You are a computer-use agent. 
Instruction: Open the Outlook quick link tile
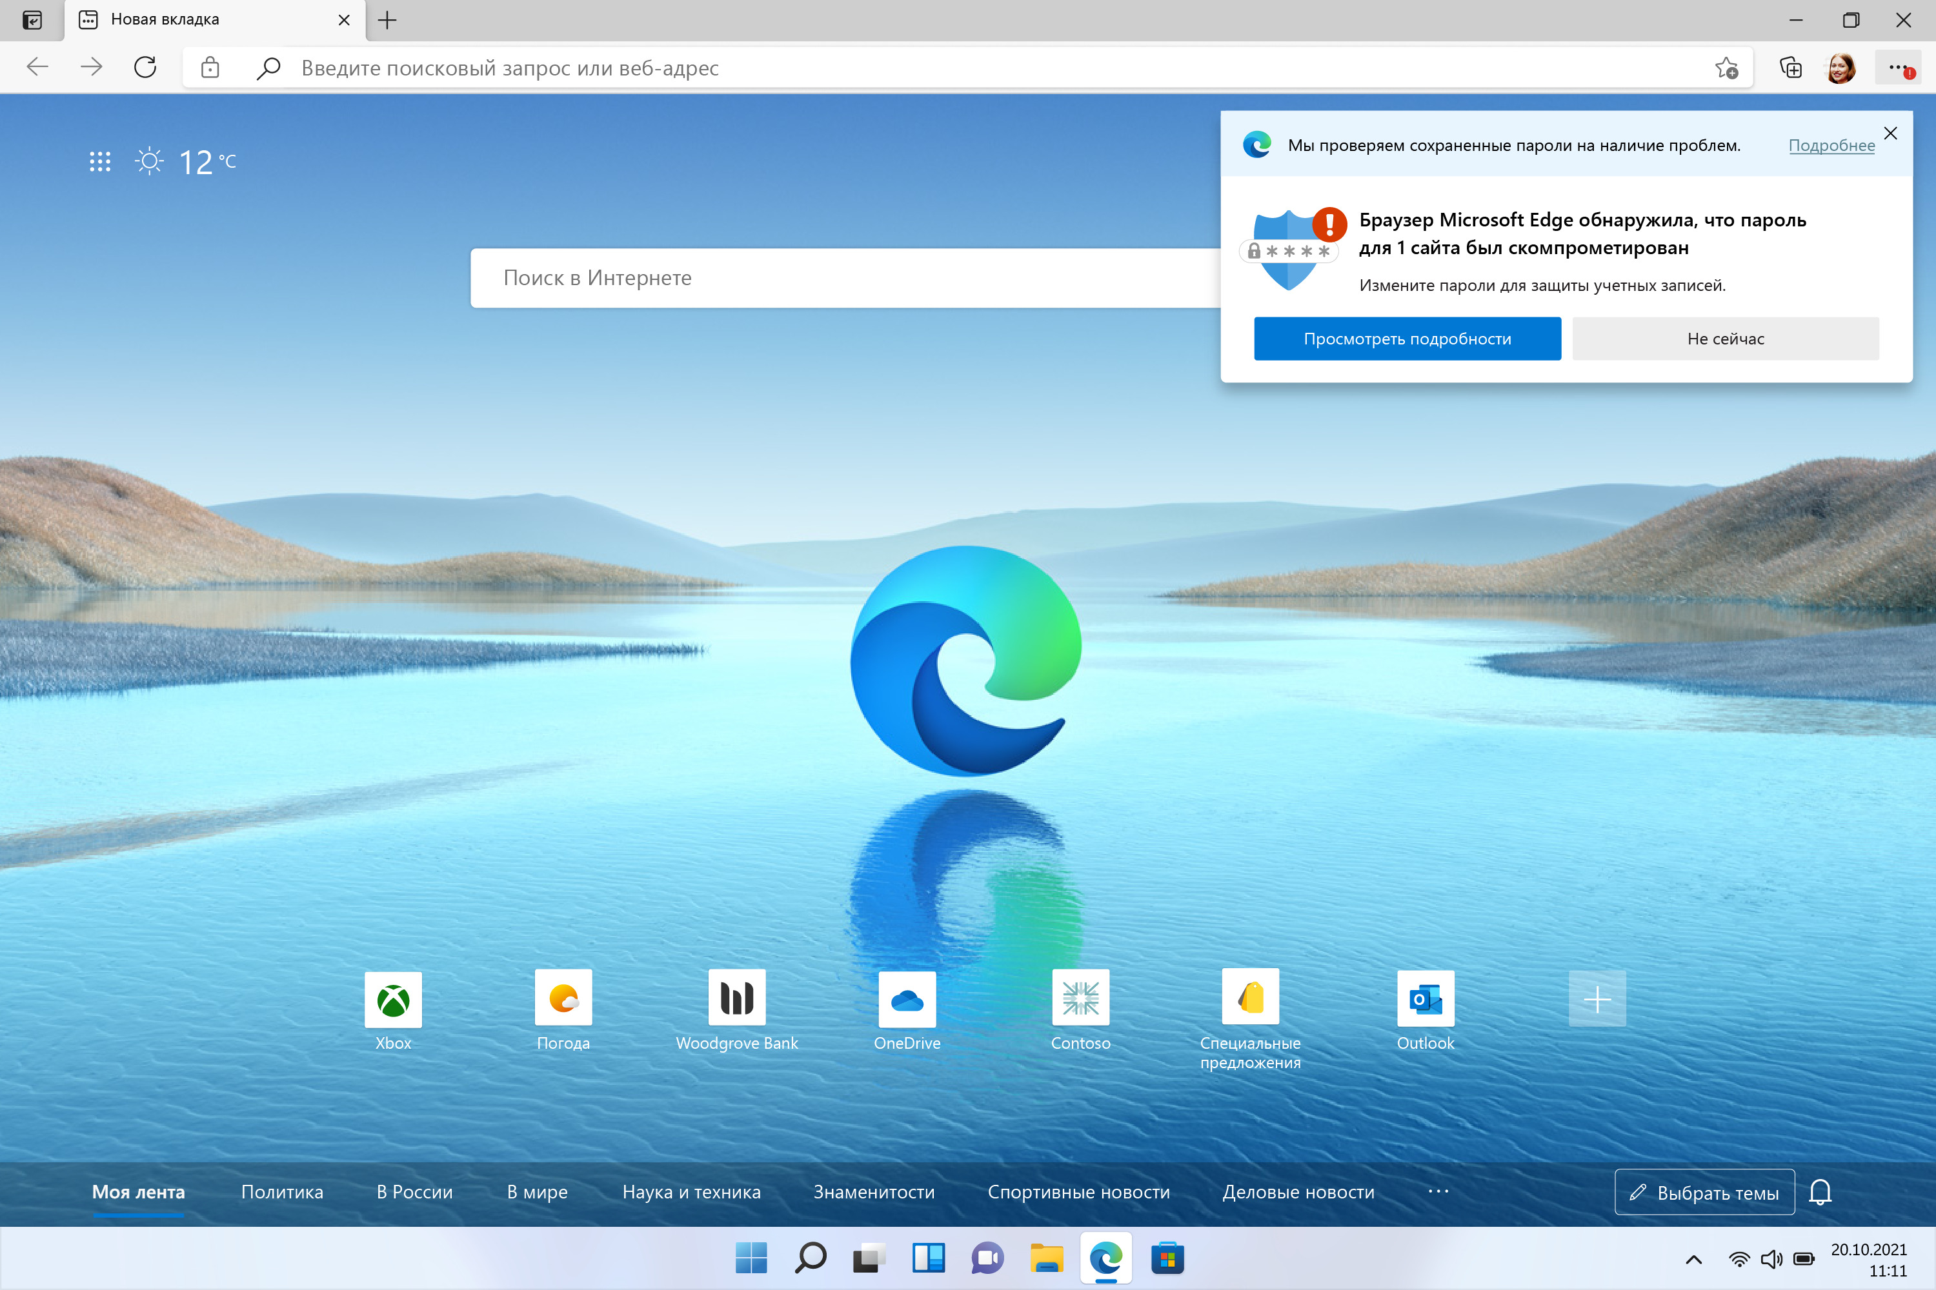pyautogui.click(x=1425, y=1000)
